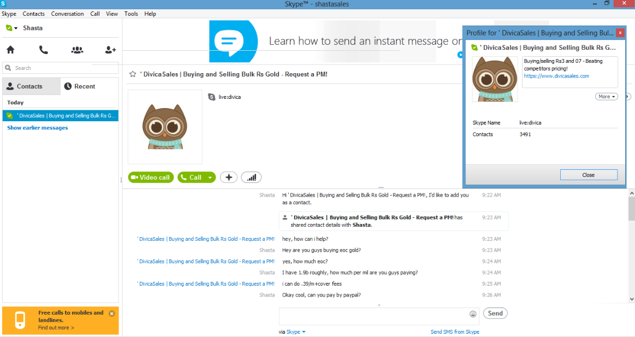The width and height of the screenshot is (635, 337).
Task: Click Send SMS from Skype link
Action: [455, 332]
